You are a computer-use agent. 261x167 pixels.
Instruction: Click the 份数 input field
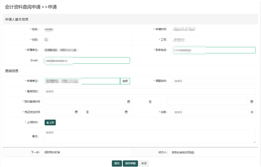click(x=211, y=112)
